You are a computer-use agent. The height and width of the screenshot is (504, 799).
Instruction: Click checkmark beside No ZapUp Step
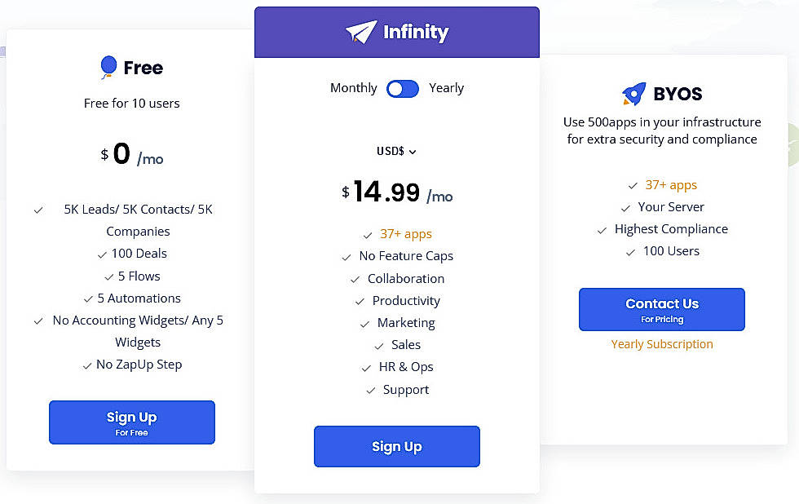pos(87,365)
